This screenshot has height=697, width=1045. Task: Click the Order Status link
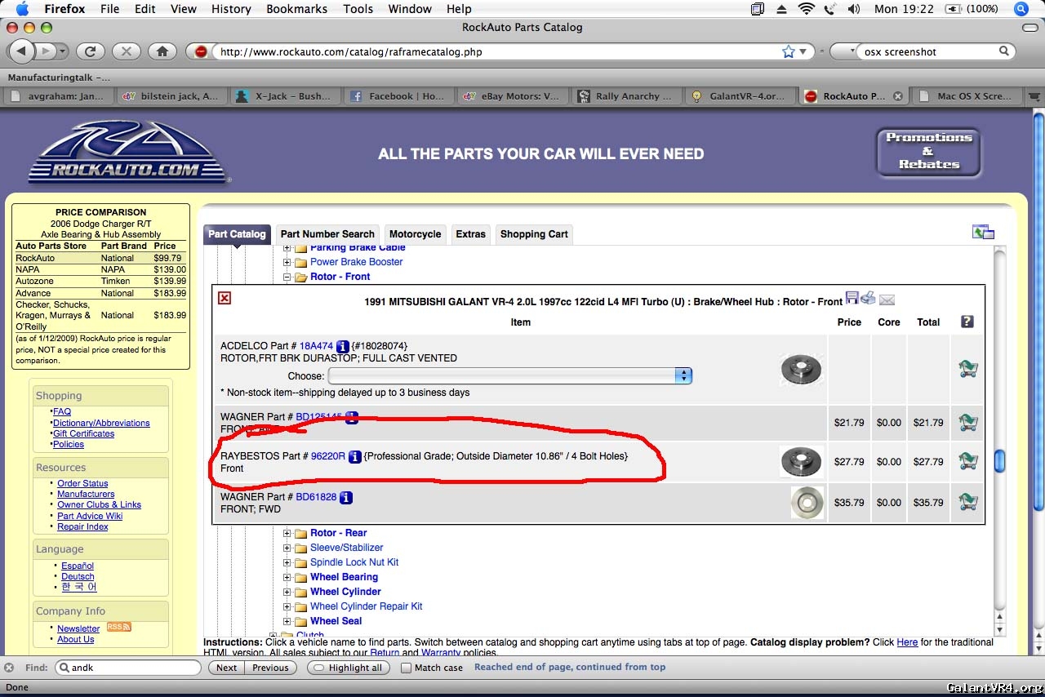(82, 483)
